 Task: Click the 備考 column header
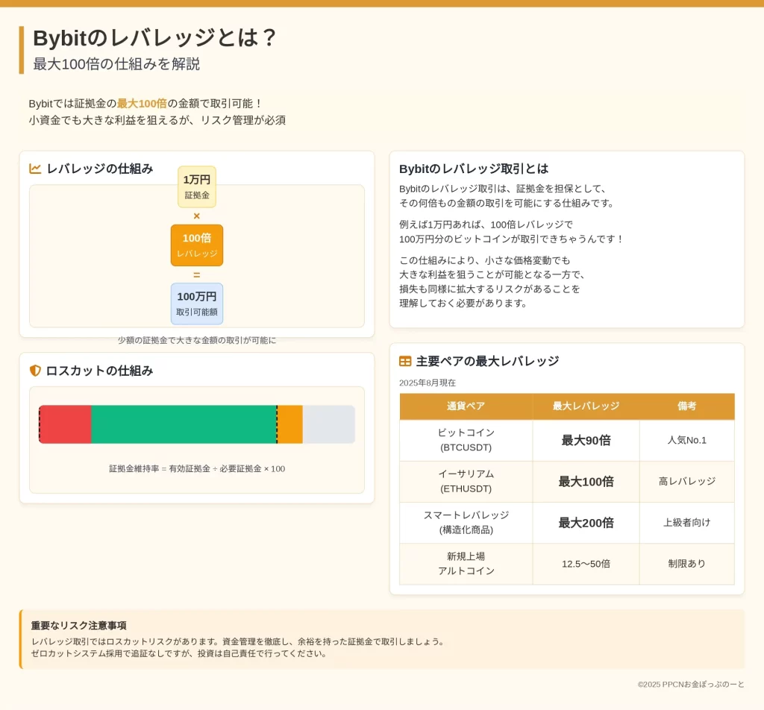[x=686, y=406]
